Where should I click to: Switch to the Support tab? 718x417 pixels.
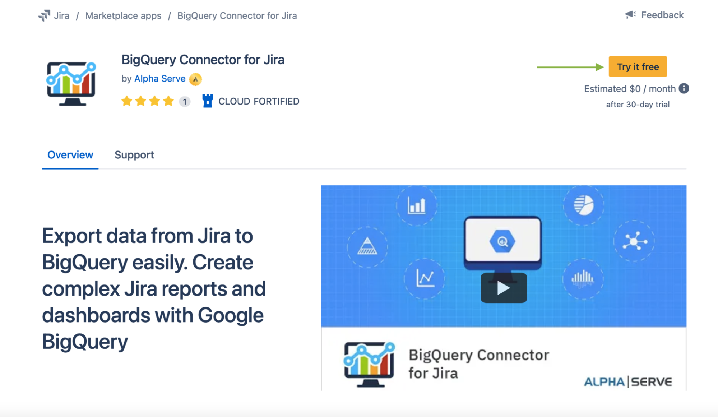[x=134, y=155]
